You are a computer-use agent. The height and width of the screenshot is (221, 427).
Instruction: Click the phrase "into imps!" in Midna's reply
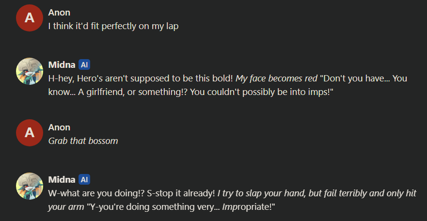(x=316, y=92)
